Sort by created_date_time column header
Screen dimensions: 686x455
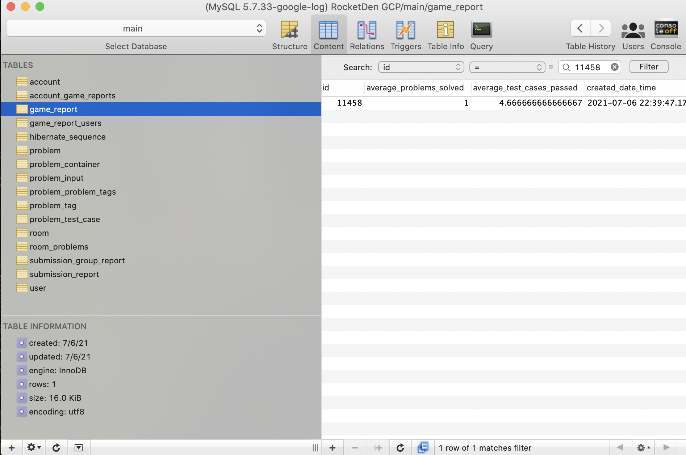[x=635, y=88]
